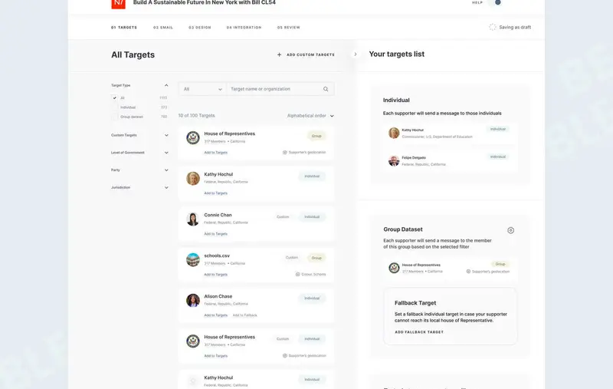Expand the Jurisdiction filter
613x389 pixels.
click(x=166, y=187)
